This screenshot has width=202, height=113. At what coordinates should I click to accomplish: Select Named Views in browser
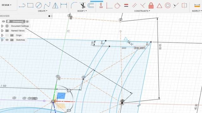pyautogui.click(x=18, y=31)
